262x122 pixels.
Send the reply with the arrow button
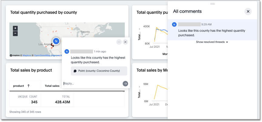click(125, 84)
